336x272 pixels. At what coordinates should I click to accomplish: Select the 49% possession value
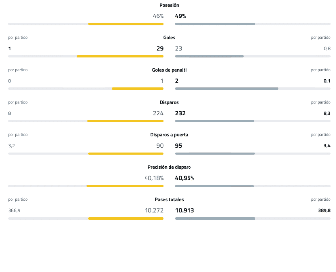tap(180, 16)
